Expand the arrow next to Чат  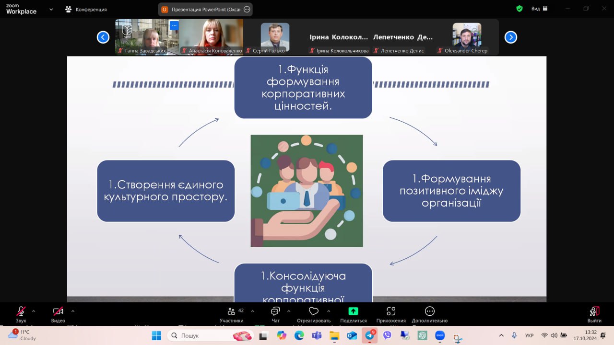tap(288, 311)
